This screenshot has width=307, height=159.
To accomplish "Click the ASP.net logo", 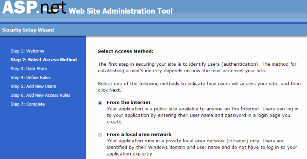I will pyautogui.click(x=34, y=8).
